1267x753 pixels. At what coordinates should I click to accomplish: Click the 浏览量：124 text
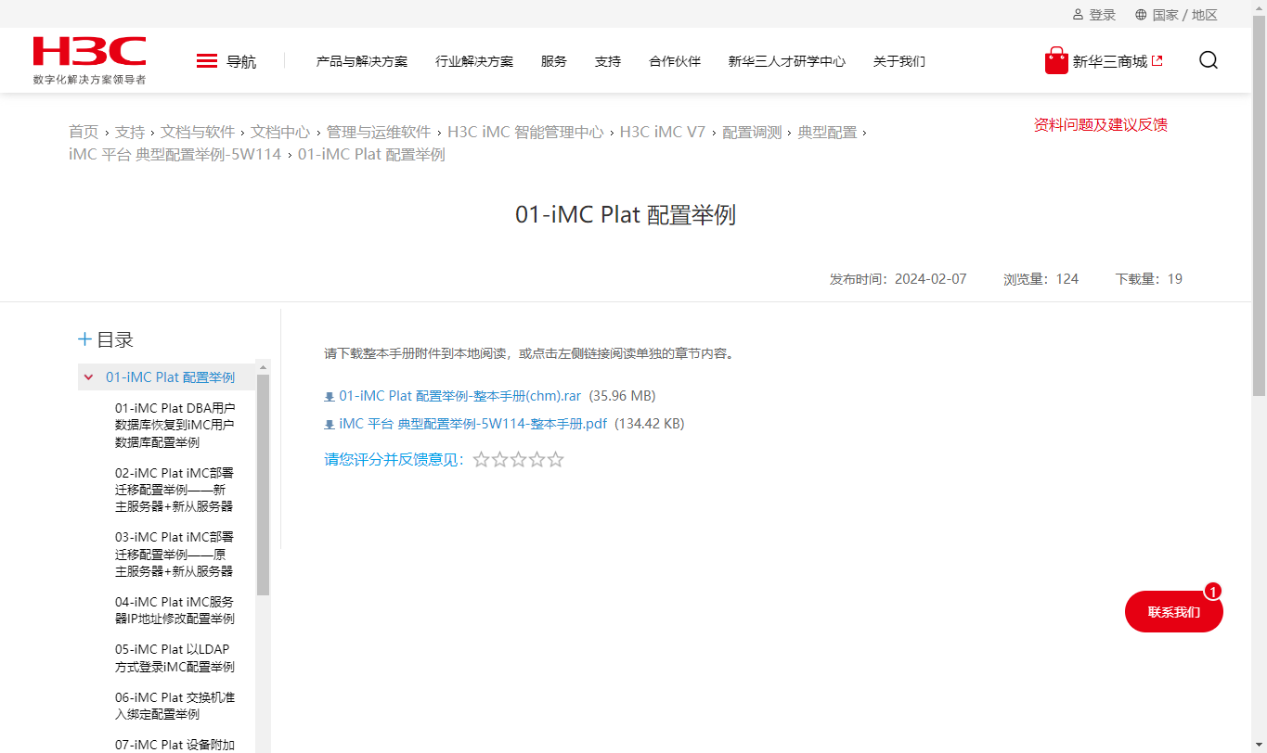coord(1041,279)
